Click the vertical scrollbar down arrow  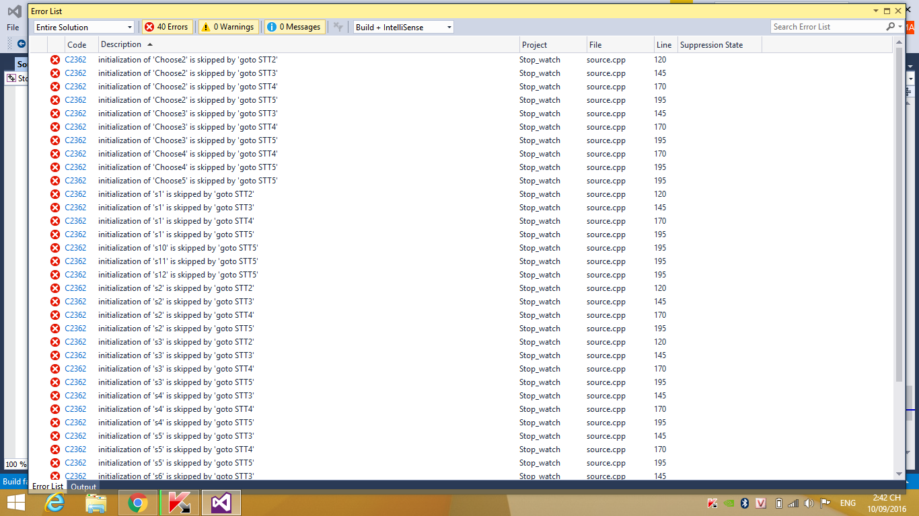point(899,474)
